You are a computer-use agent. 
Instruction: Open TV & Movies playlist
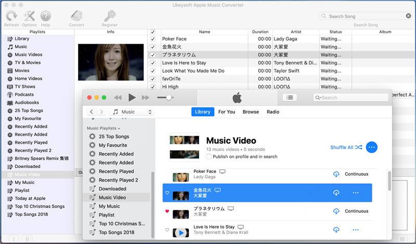pos(28,62)
